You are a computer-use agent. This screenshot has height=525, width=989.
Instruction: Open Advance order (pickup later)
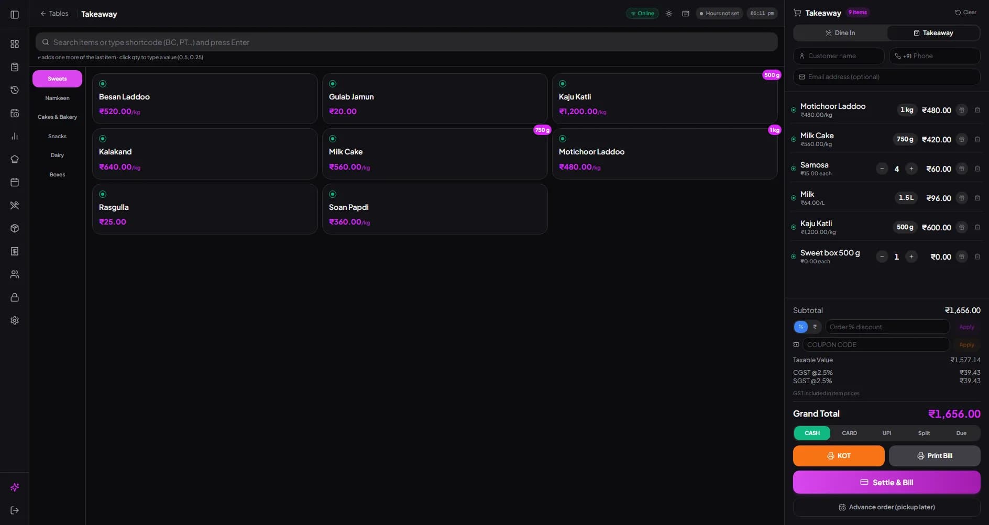pos(887,507)
